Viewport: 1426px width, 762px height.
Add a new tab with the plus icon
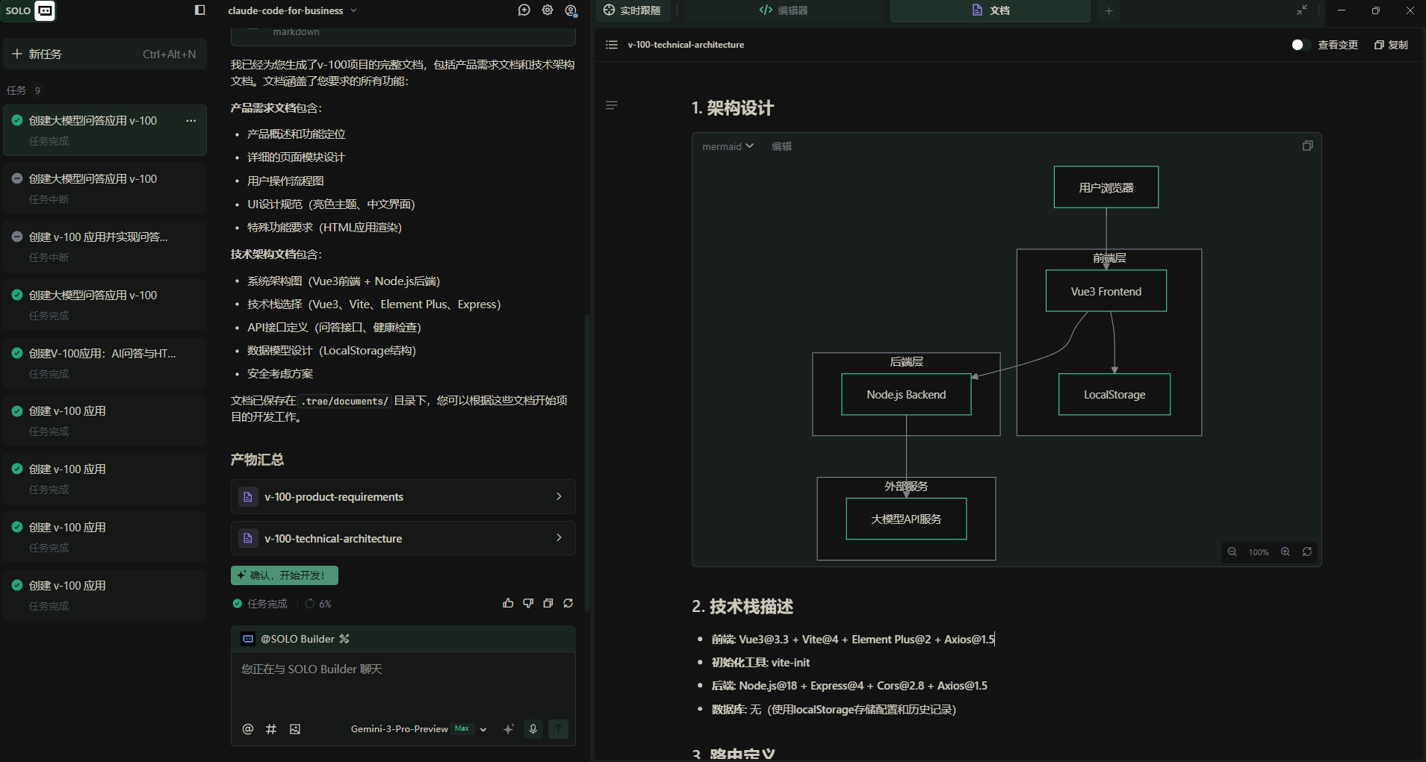coord(1109,10)
